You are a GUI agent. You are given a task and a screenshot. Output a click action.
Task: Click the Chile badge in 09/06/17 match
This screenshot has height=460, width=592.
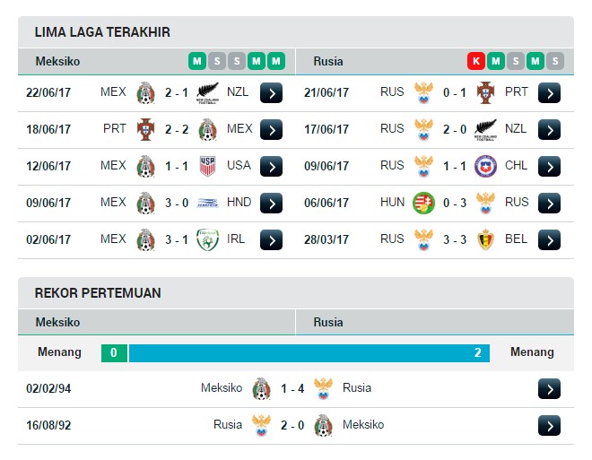[x=485, y=167]
